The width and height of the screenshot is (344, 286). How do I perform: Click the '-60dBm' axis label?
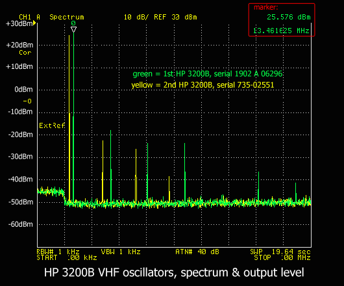click(20, 224)
